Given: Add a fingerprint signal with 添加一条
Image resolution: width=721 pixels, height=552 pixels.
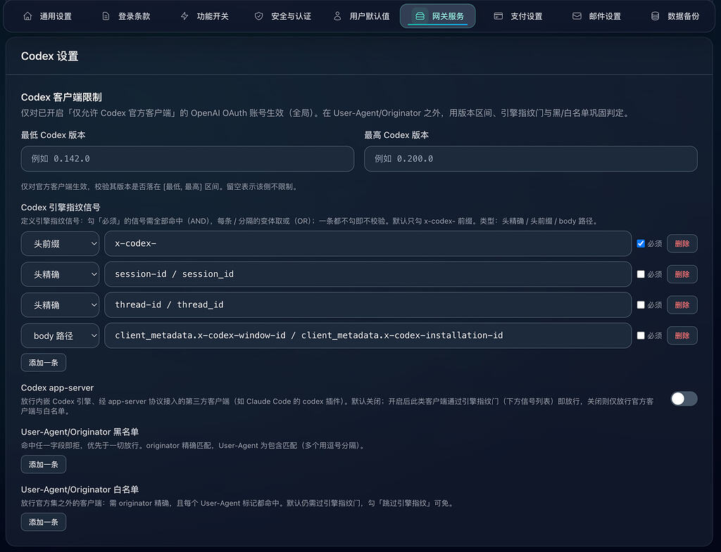Looking at the screenshot, I should click(44, 363).
